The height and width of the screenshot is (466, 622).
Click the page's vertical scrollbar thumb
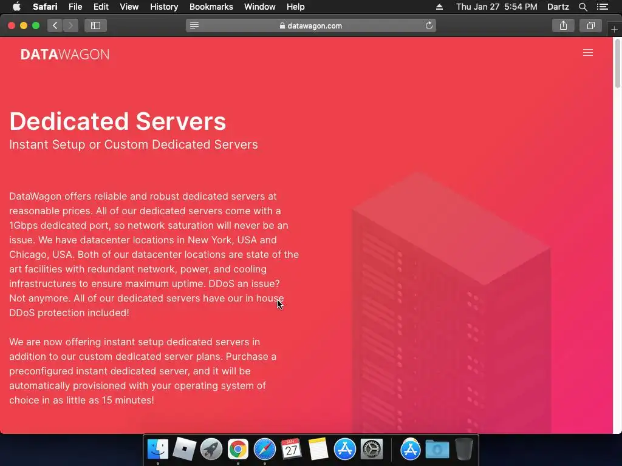[x=618, y=63]
